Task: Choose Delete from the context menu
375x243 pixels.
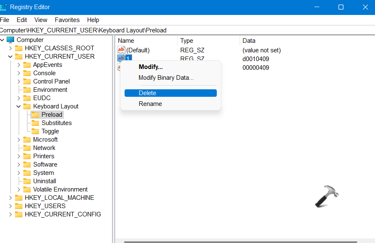Action: [170, 93]
